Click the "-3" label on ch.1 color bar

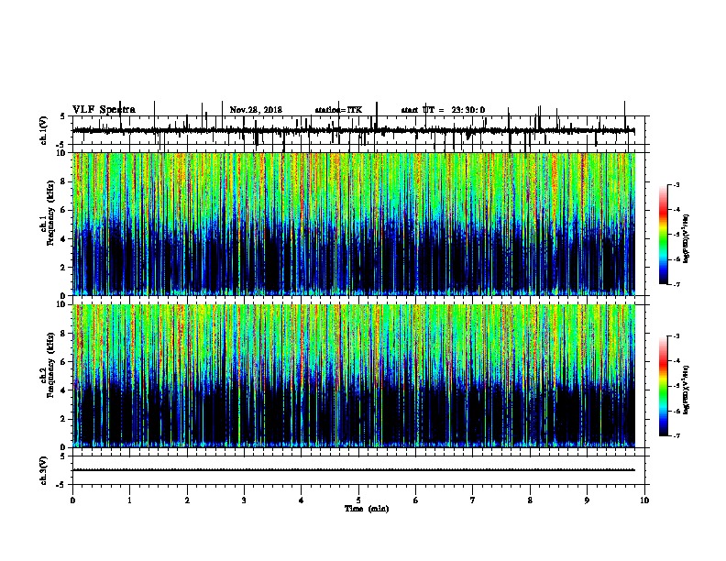tap(676, 184)
